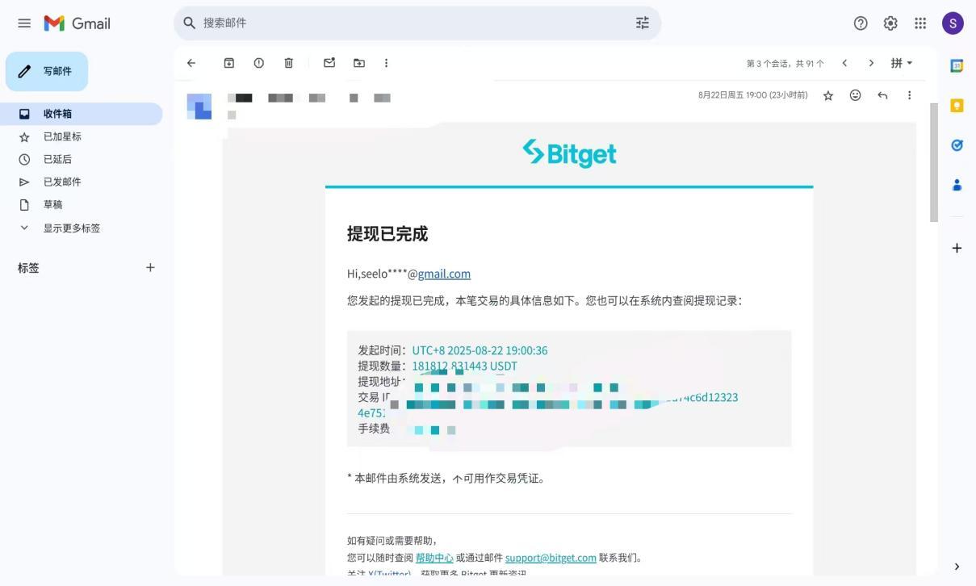This screenshot has height=586, width=976.
Task: Click the email page vertical scrollbar
Action: coord(934,161)
